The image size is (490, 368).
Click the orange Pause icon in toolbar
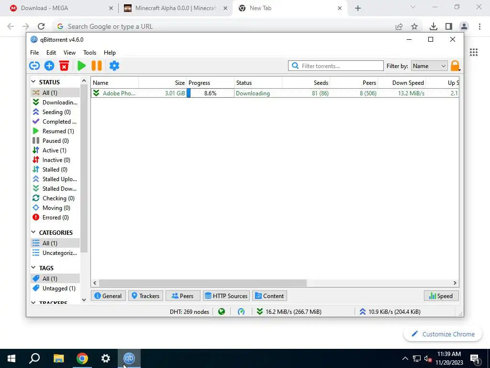(97, 66)
